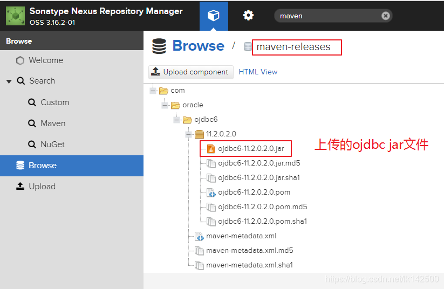Select ojdbc6-11.2.0.2.0.pom.md5
Viewport: 444px width, 289px height.
point(263,207)
